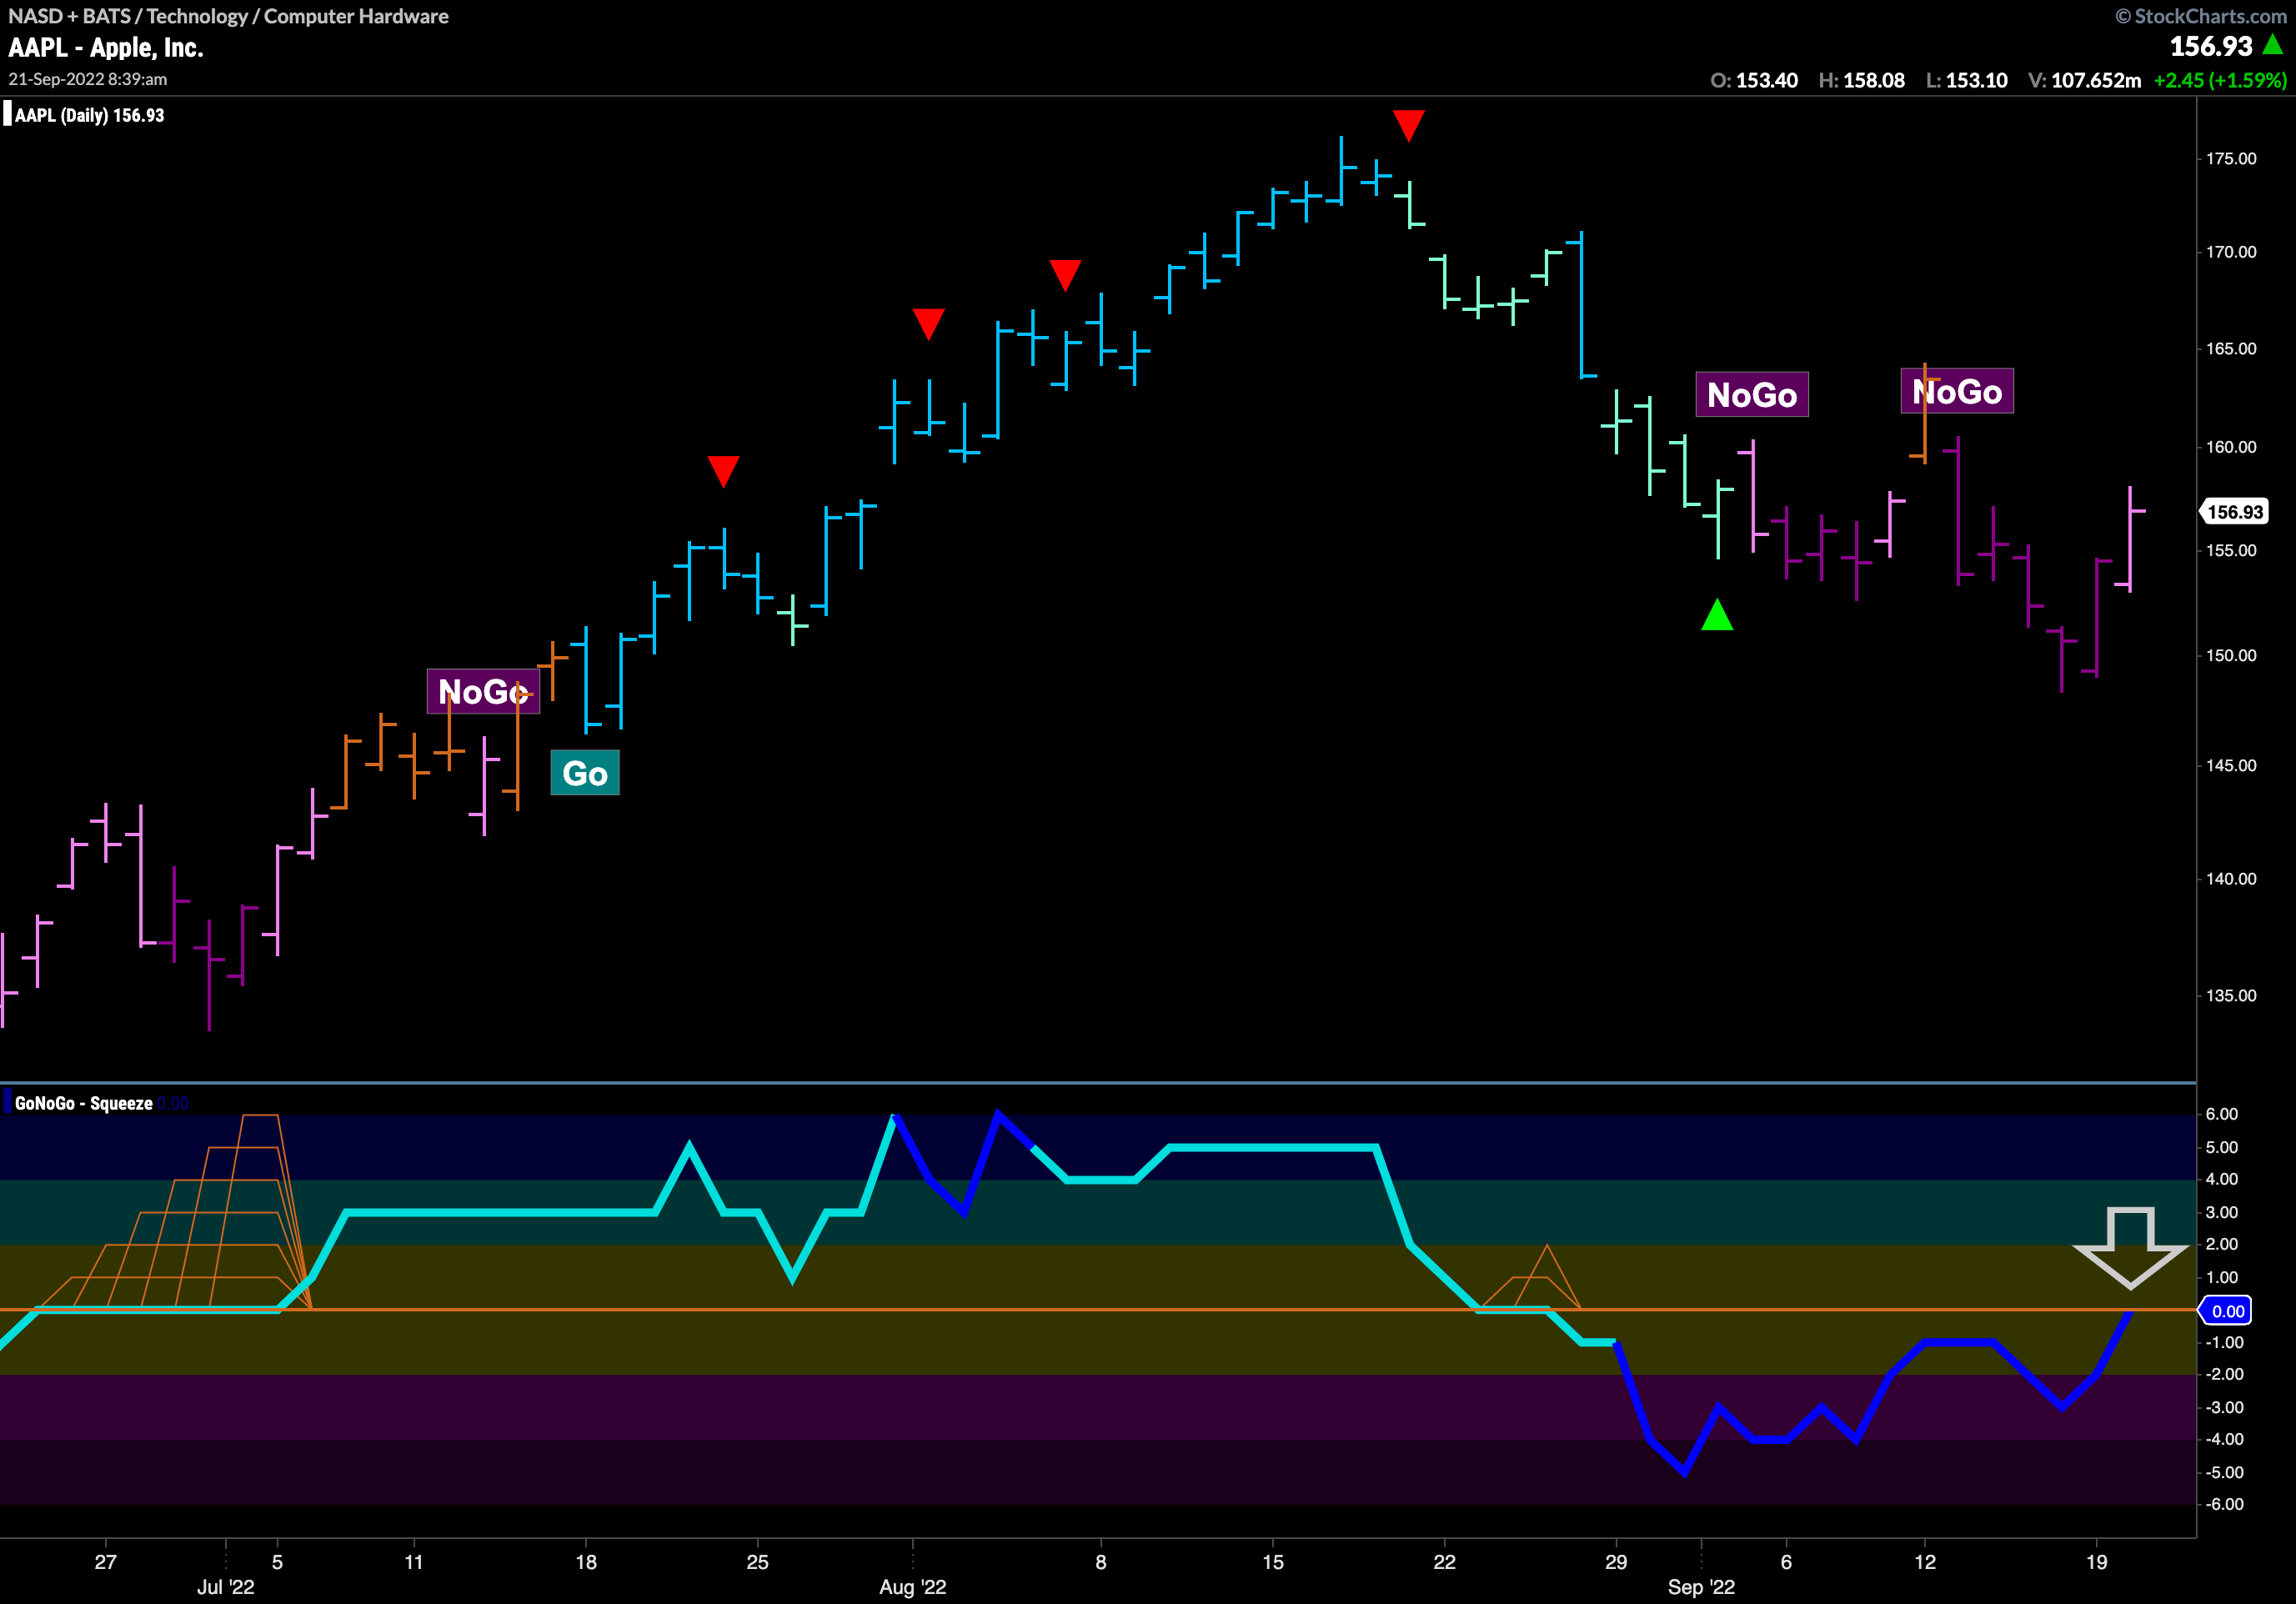Click the sector path 'NASD + BATS / Technology / Computer Hardware'
This screenshot has width=2296, height=1604.
(x=228, y=16)
